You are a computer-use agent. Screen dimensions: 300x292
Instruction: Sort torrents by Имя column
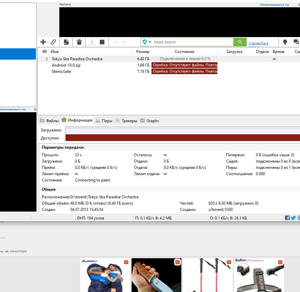[55, 52]
